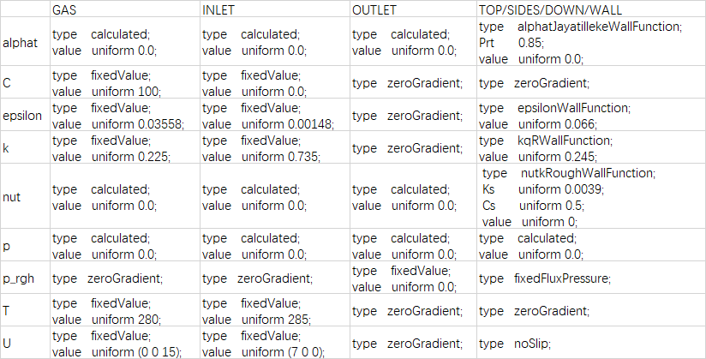Click the OUTLET column header
Screen dimensions: 706x359
(x=374, y=9)
